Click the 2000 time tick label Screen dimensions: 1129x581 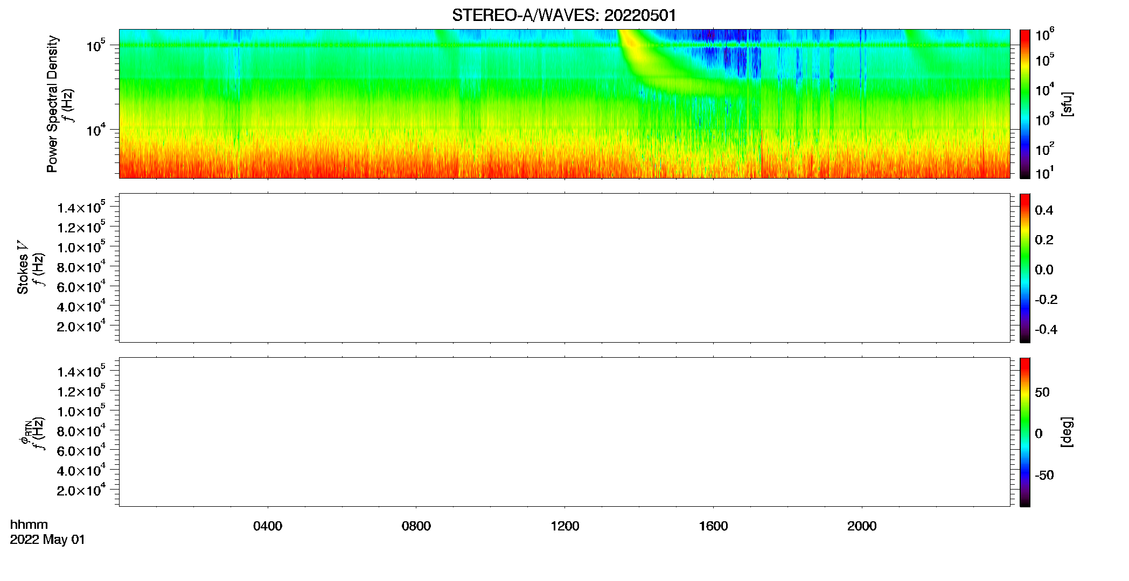(862, 526)
